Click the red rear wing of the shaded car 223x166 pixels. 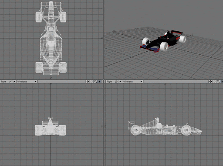coord(176,33)
